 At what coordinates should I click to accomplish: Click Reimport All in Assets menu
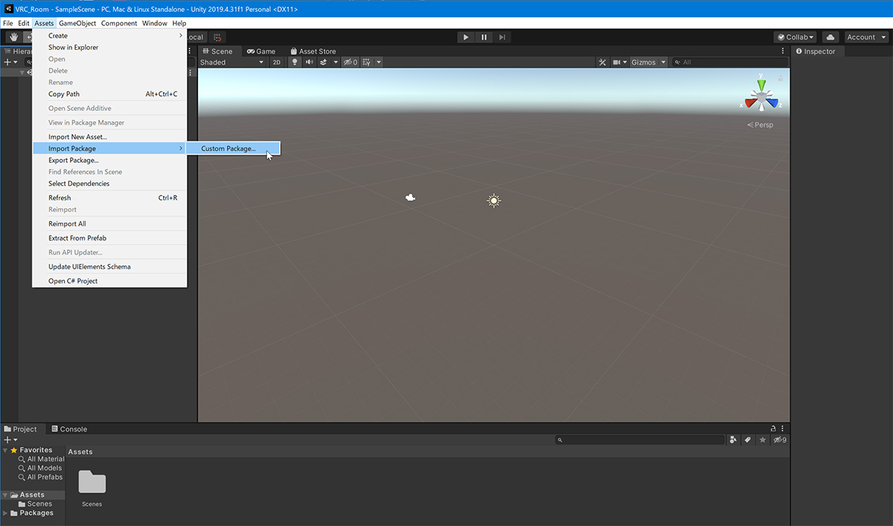(109, 223)
